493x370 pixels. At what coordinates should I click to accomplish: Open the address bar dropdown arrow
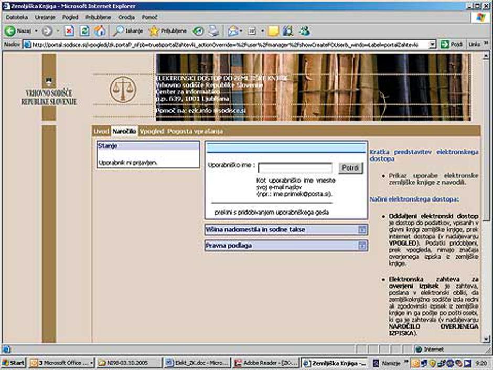pos(433,45)
